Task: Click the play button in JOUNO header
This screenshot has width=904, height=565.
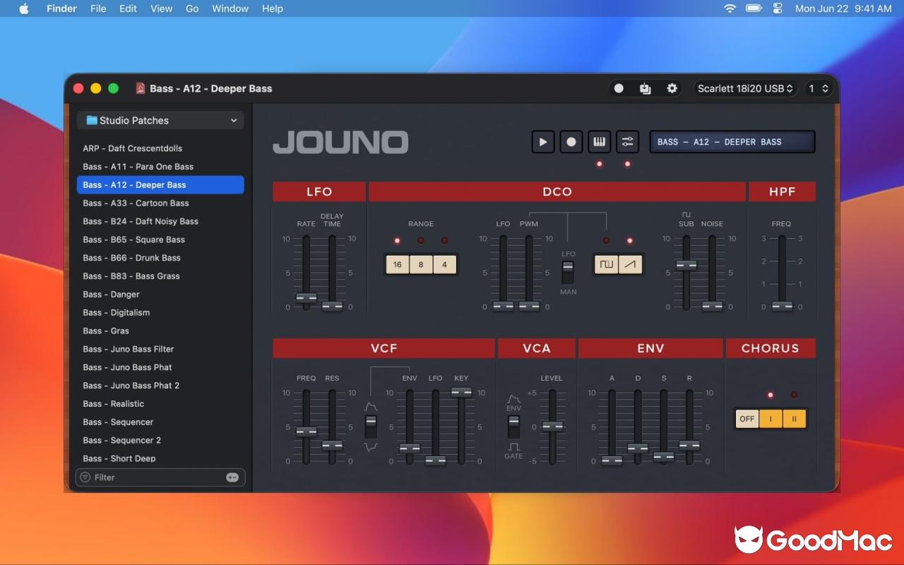Action: [543, 142]
